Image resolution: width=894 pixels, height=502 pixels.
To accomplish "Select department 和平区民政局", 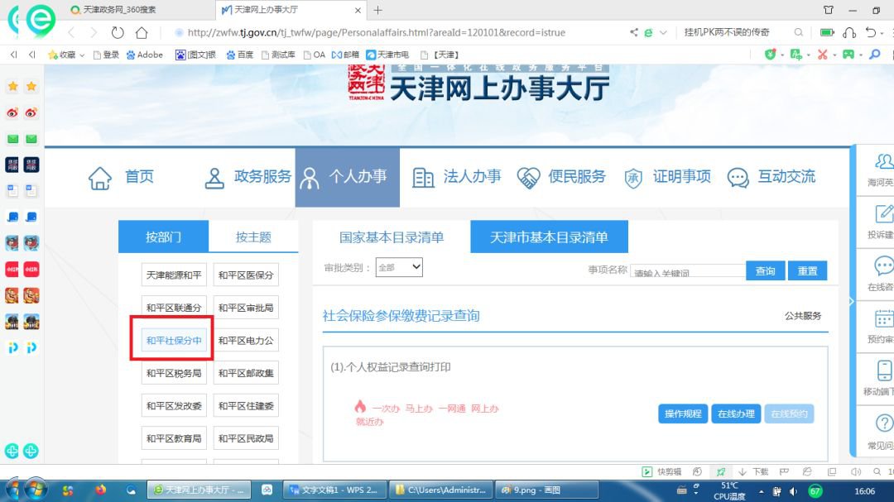I will [246, 438].
